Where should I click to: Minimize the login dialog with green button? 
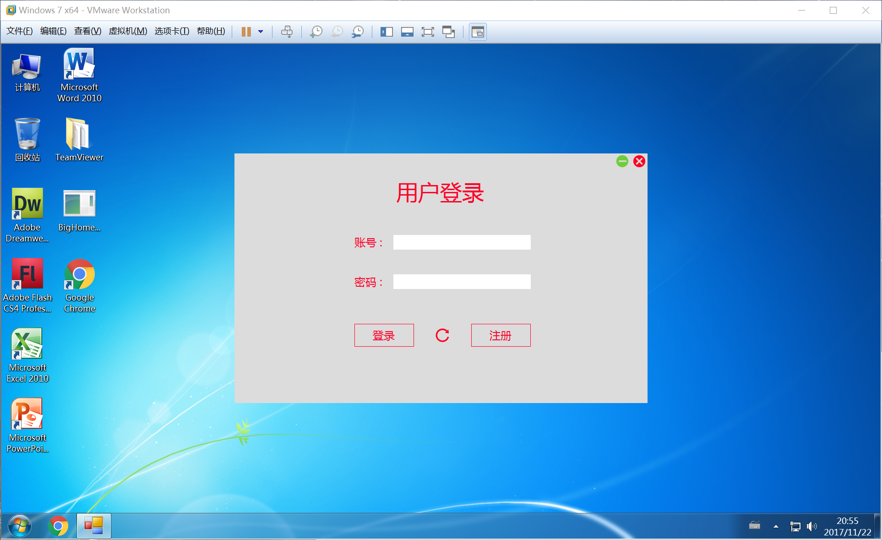(622, 161)
